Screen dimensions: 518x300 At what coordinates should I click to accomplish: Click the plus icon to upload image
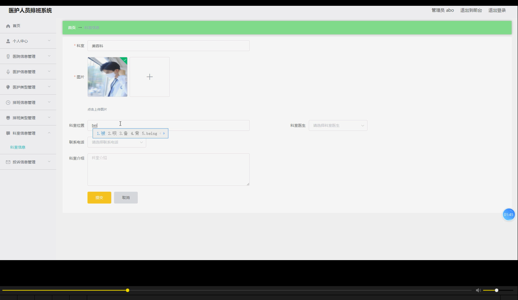(150, 77)
